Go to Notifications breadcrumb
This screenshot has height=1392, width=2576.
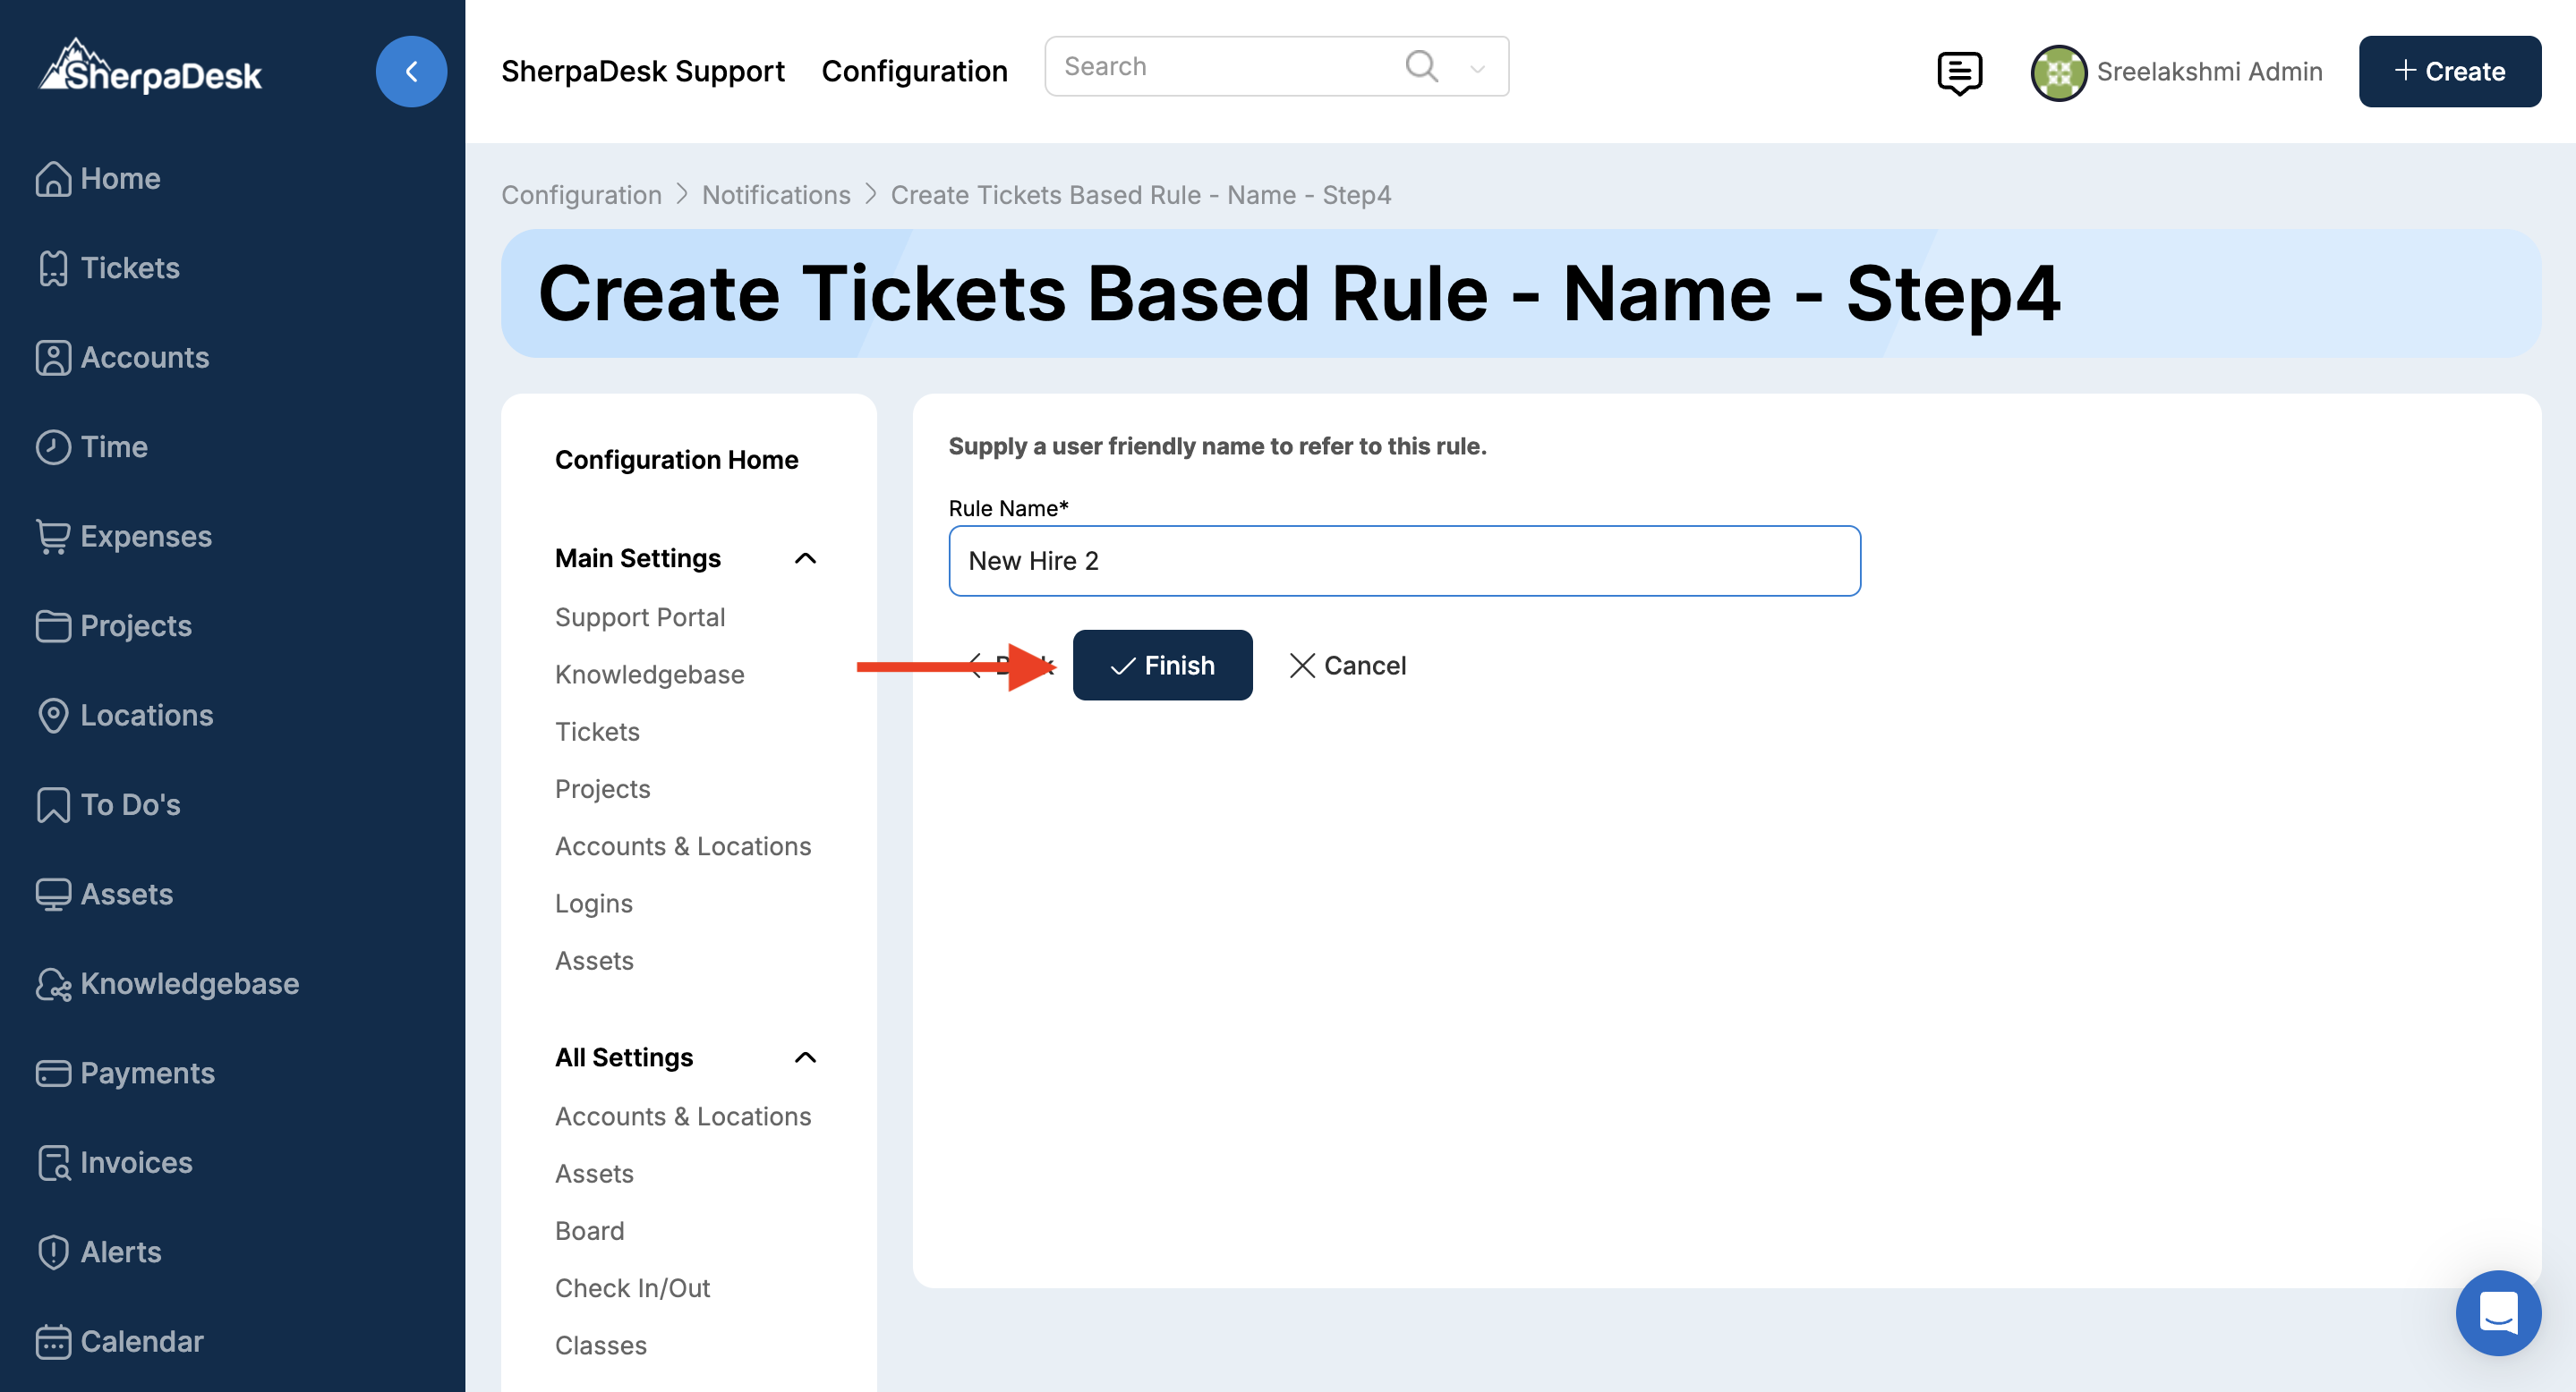[775, 195]
